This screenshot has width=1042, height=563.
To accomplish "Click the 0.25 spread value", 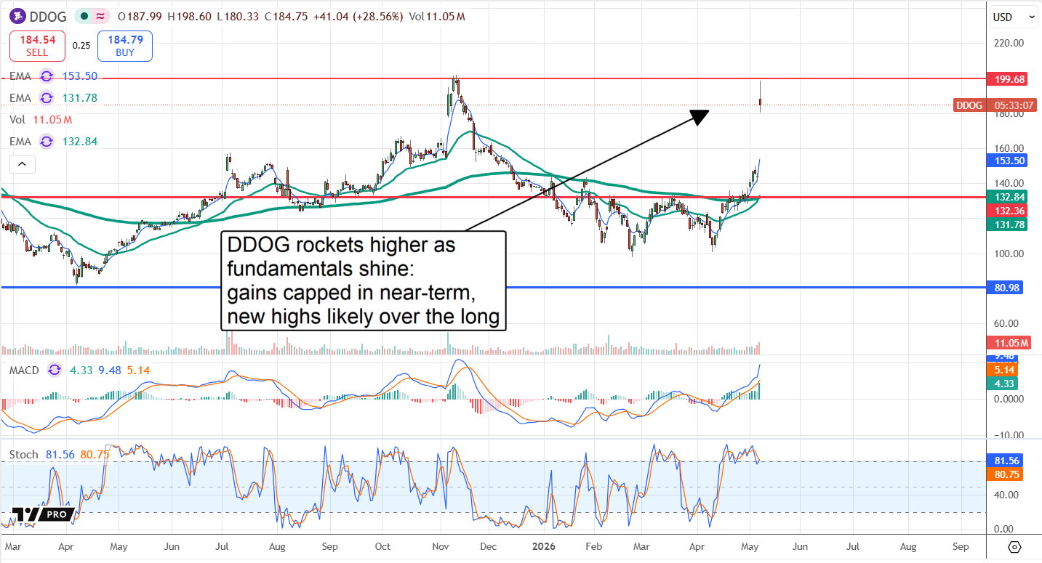I will [81, 46].
